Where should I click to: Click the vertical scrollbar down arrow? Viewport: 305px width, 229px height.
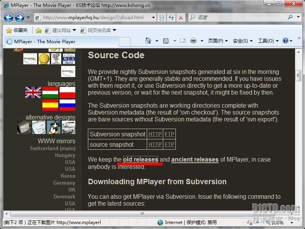pos(298,206)
